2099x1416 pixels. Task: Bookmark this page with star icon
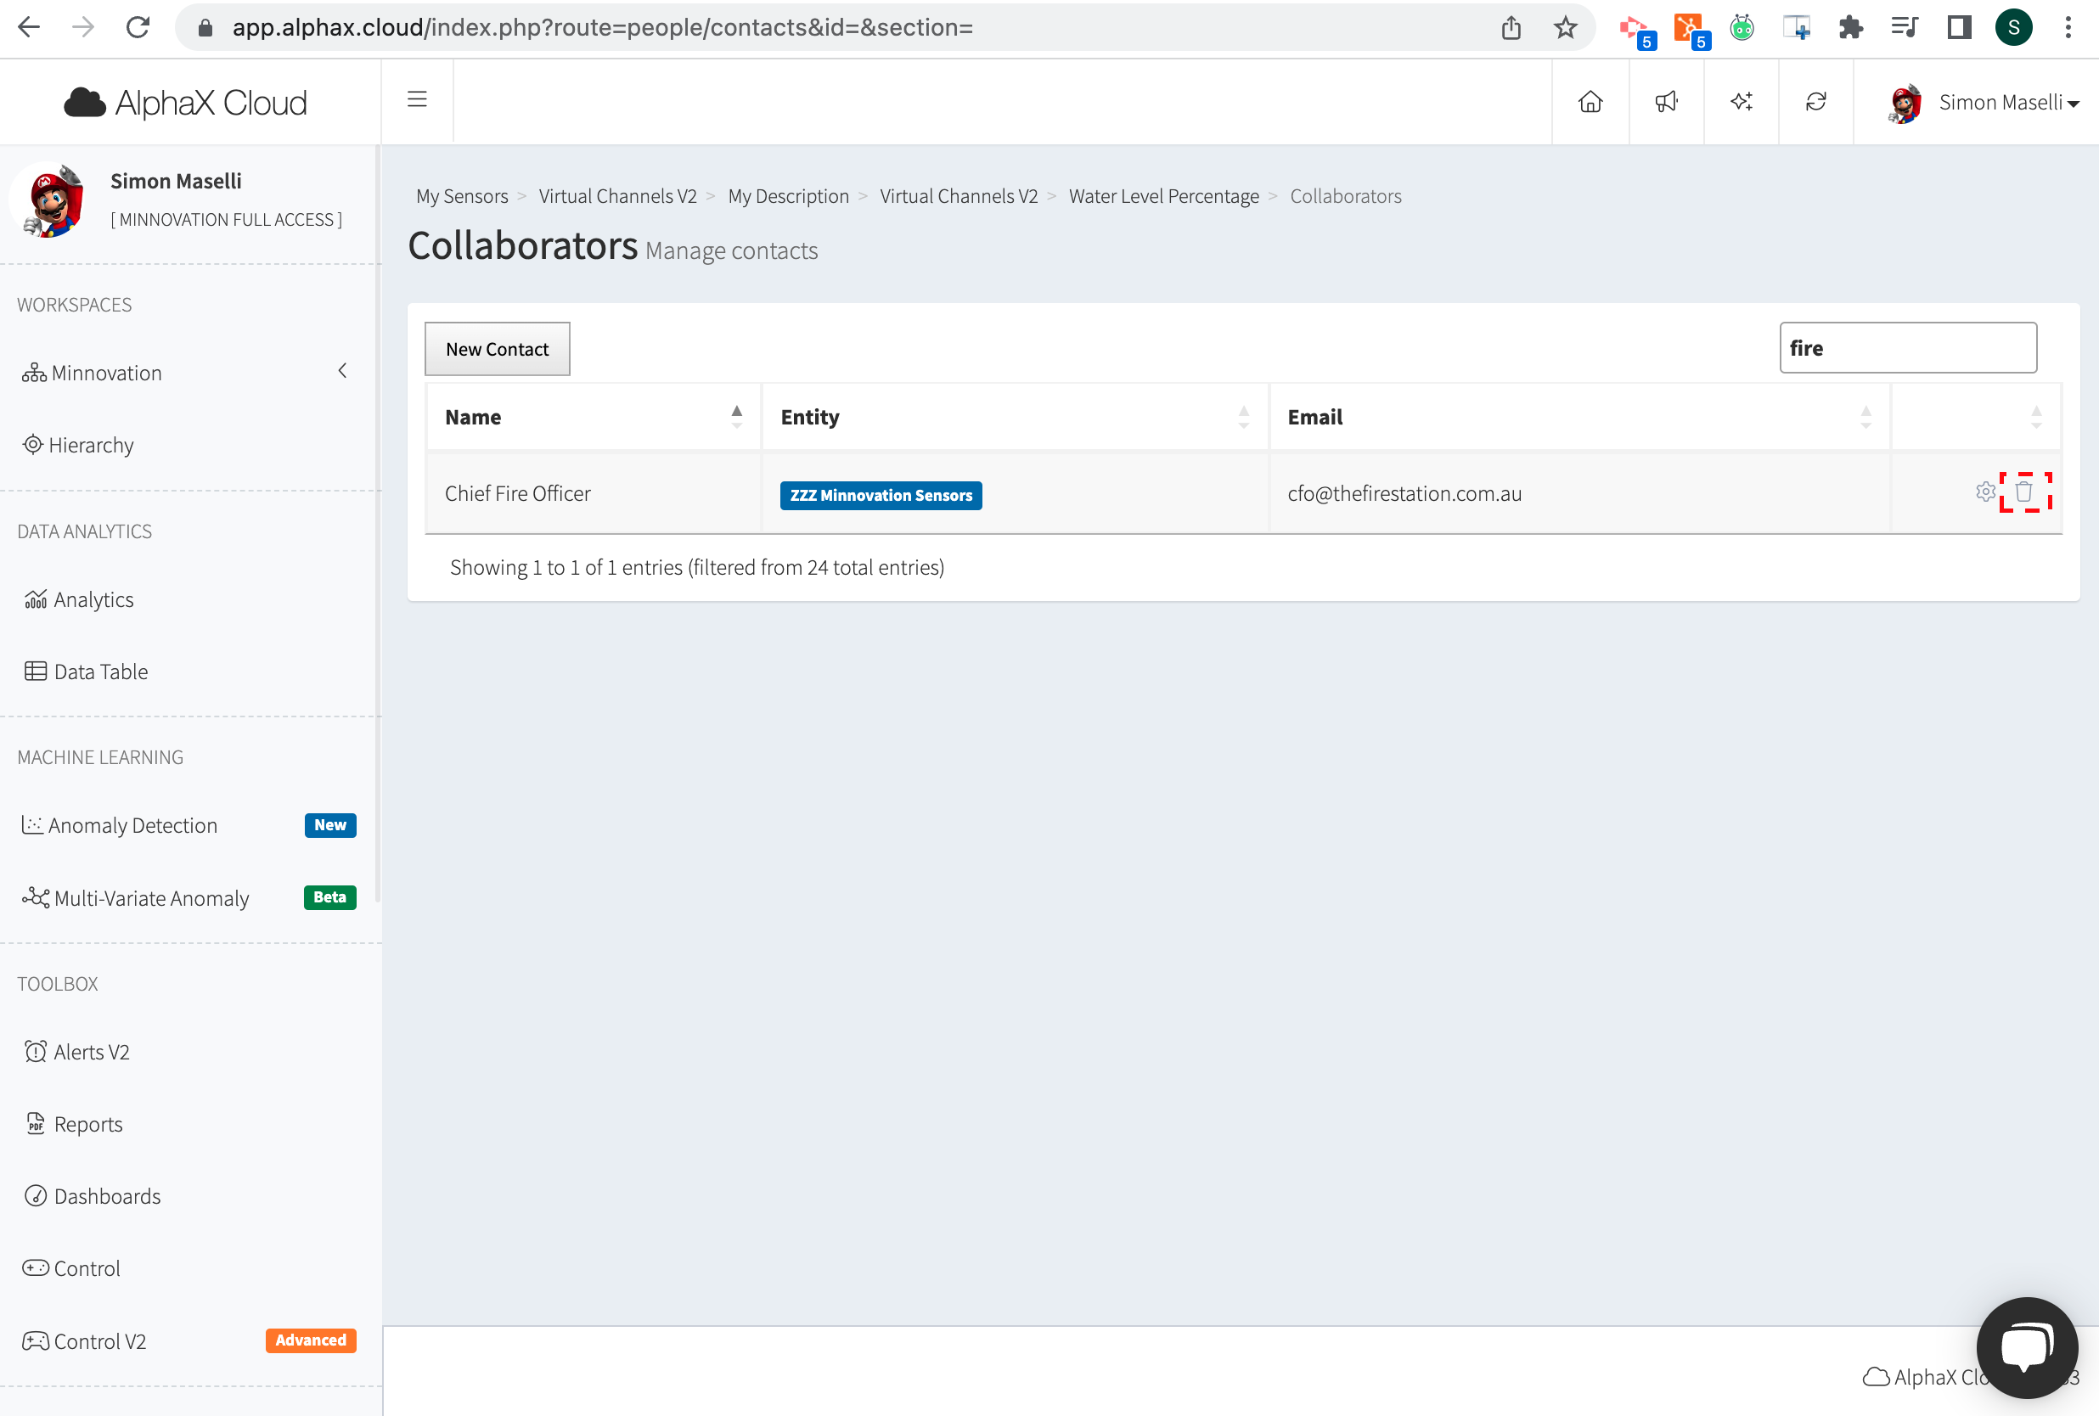(x=1565, y=28)
